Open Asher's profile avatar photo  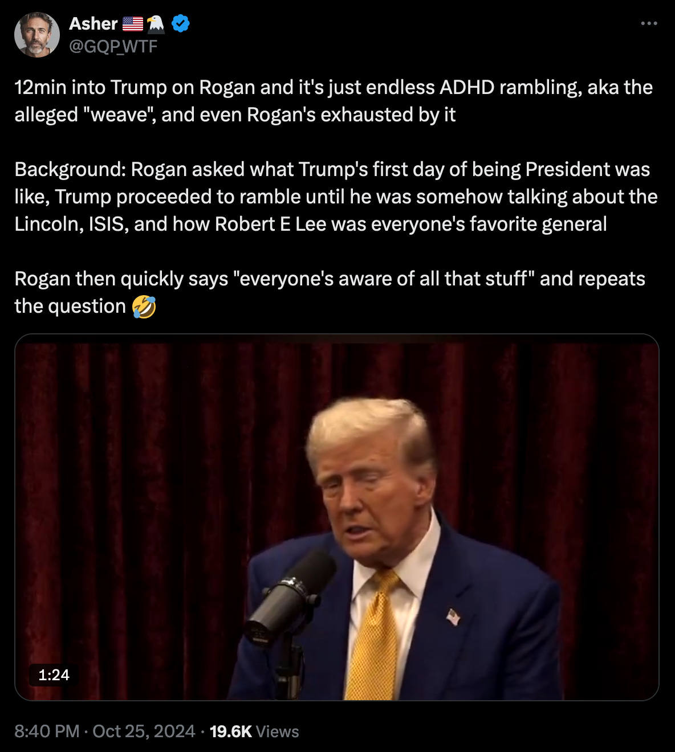pos(37,35)
